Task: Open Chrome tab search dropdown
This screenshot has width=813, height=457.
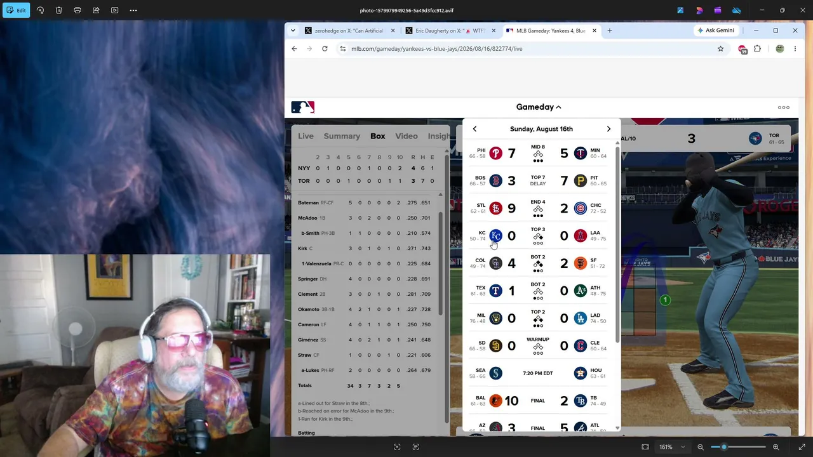Action: (x=293, y=30)
